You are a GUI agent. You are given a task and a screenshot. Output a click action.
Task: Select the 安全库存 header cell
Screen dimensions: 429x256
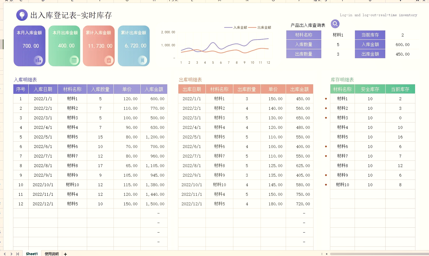(370, 89)
